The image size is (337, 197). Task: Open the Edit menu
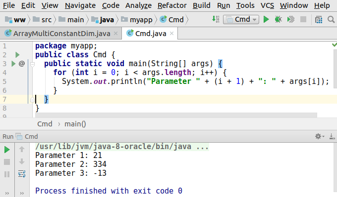point(28,5)
